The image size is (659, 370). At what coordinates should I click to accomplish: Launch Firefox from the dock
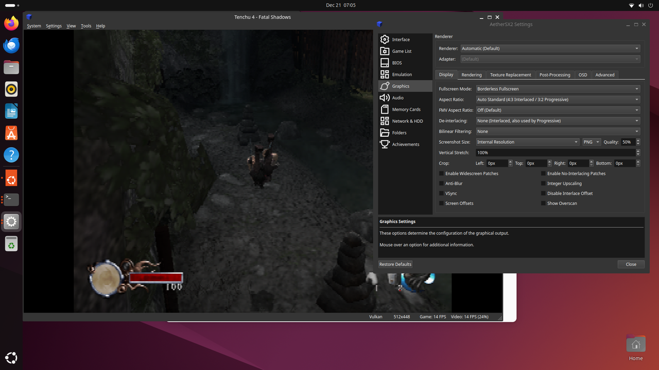pos(11,23)
